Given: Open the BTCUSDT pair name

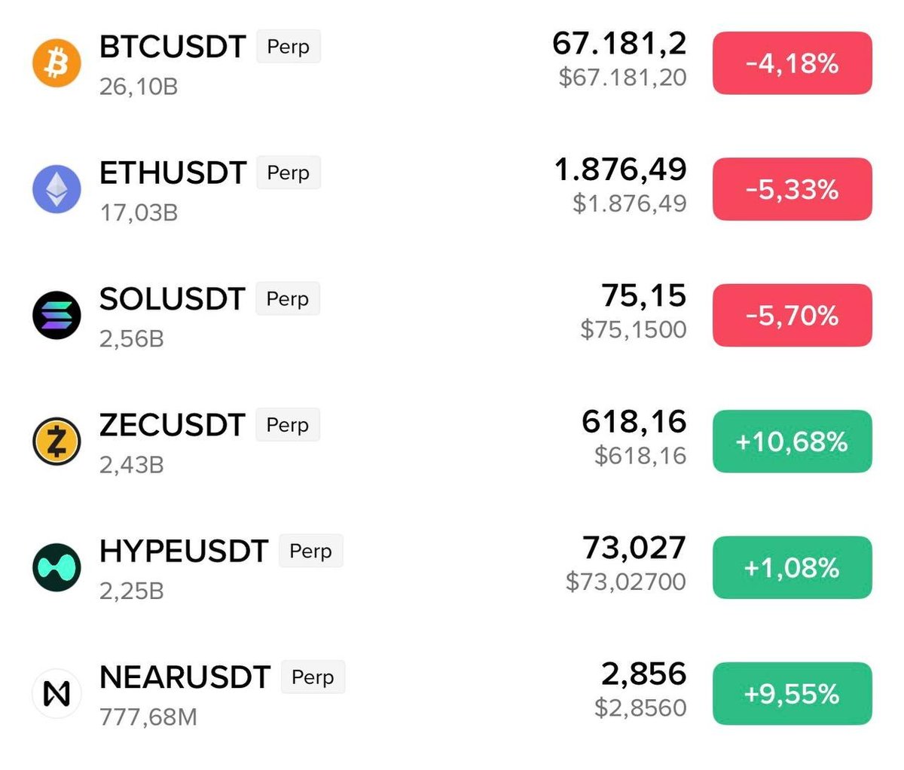Looking at the screenshot, I should pyautogui.click(x=173, y=47).
